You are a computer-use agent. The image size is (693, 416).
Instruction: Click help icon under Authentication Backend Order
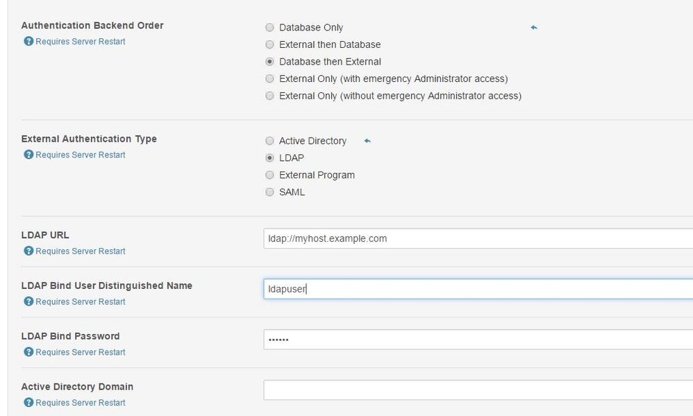(28, 42)
